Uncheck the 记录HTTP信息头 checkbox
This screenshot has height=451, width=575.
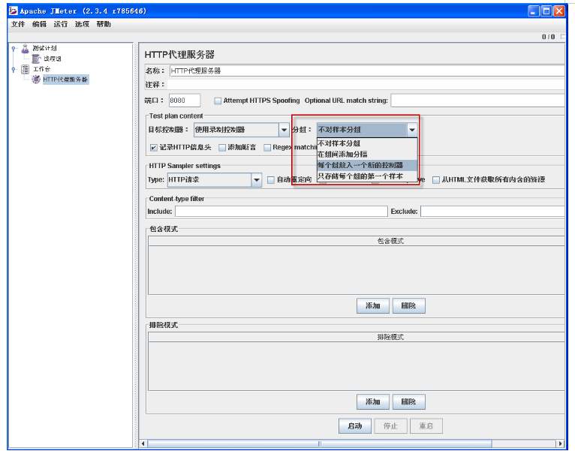click(x=154, y=148)
